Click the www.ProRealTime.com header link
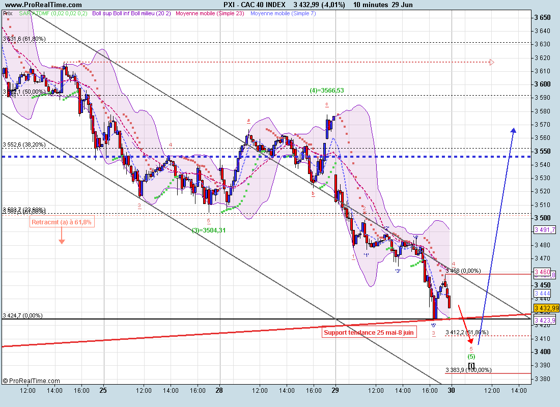The image size is (560, 407). [x=43, y=5]
